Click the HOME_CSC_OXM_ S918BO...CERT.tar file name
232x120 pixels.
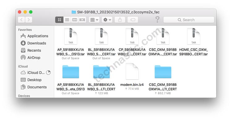tap(194, 52)
